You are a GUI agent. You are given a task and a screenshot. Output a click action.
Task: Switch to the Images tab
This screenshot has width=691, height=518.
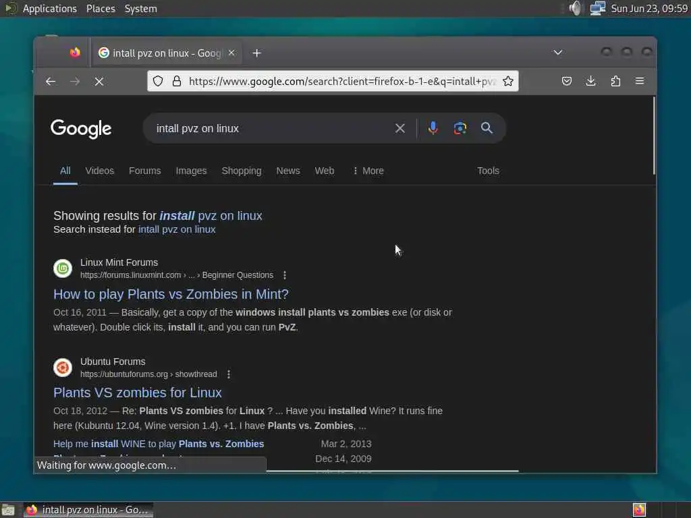[x=191, y=171]
